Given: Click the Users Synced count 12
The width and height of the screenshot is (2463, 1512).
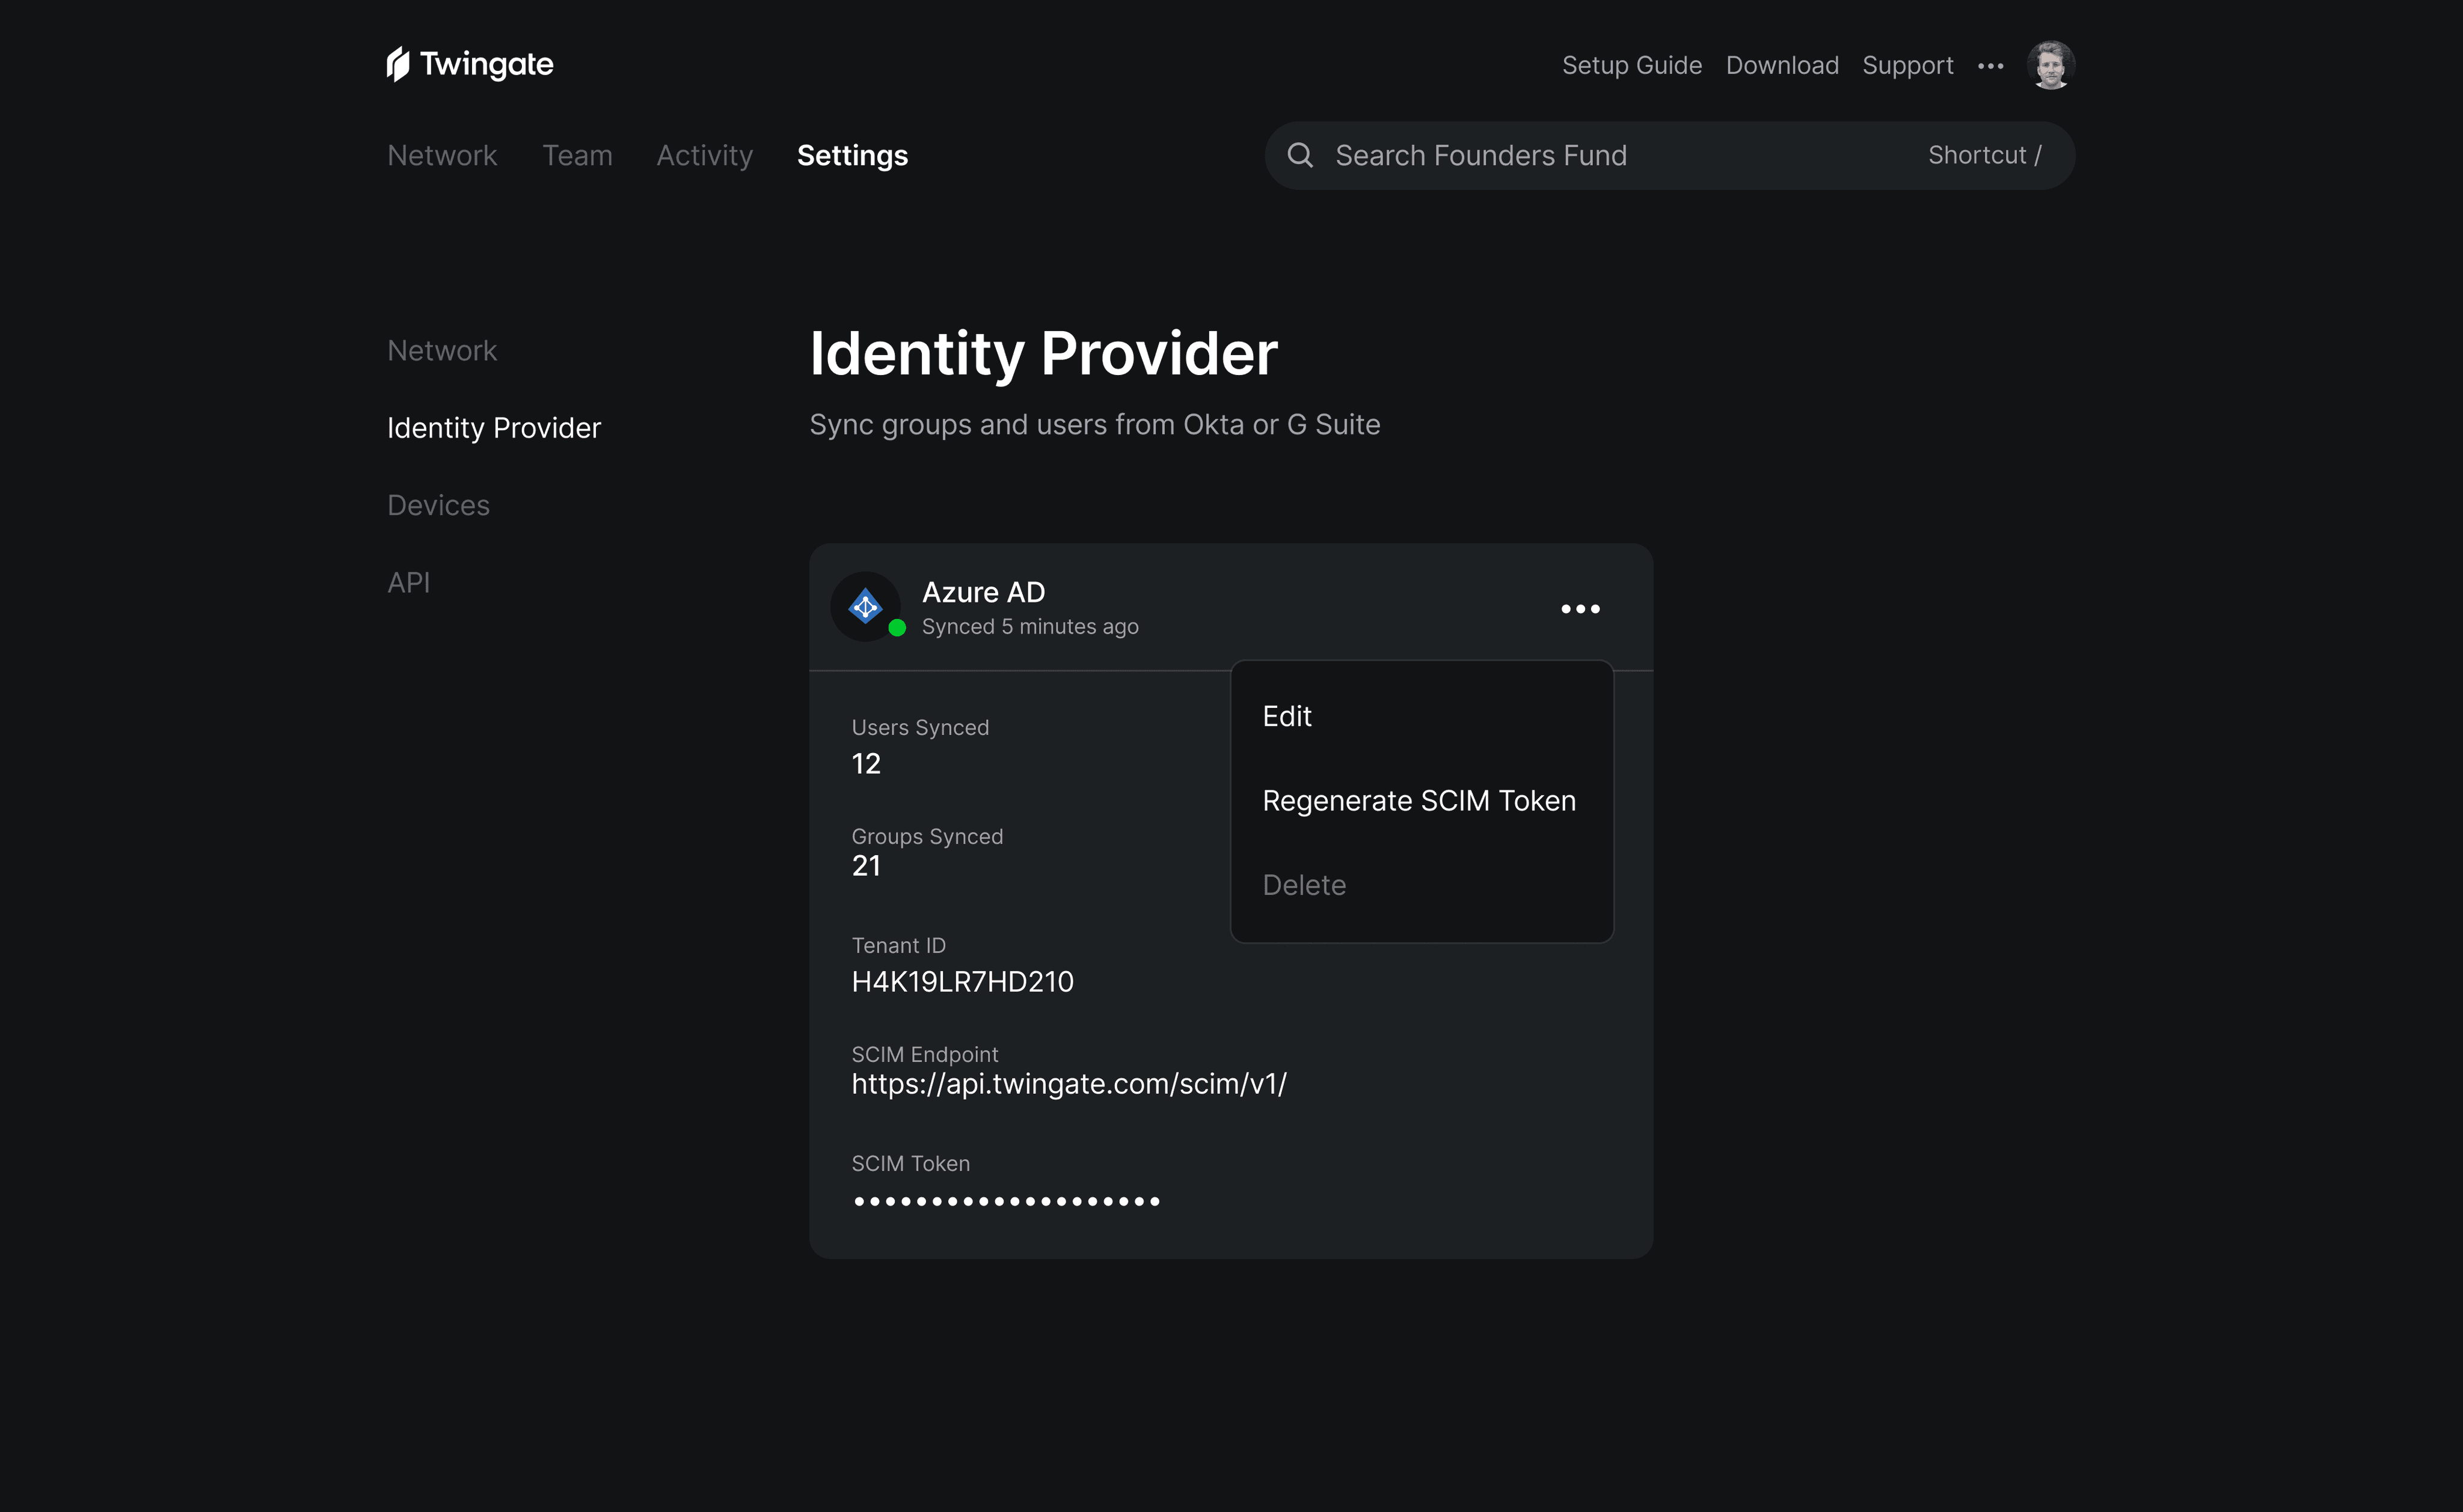Looking at the screenshot, I should pyautogui.click(x=866, y=764).
